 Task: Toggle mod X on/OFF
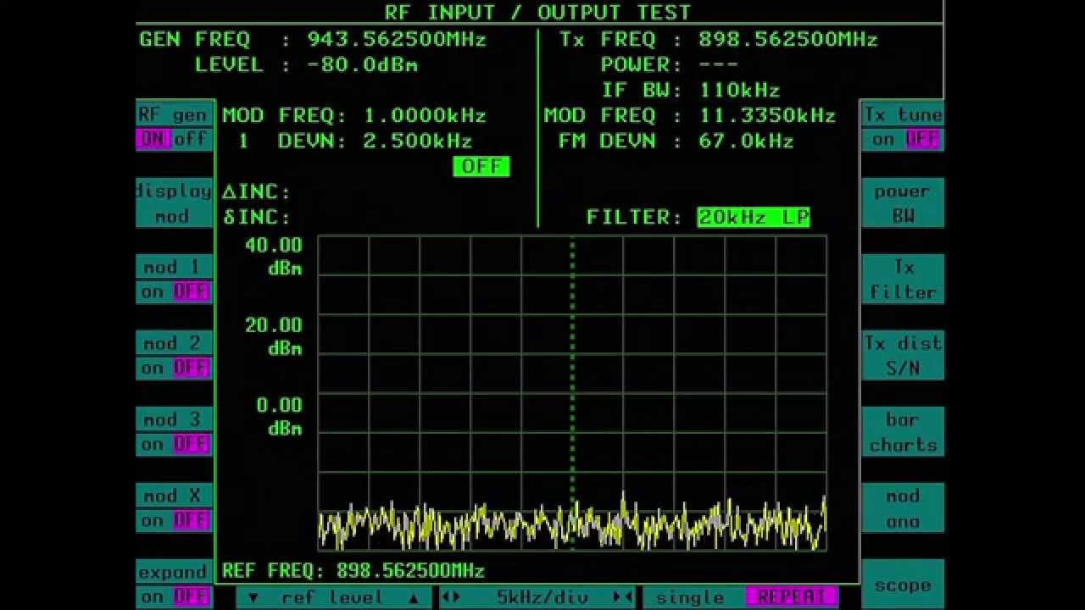[x=174, y=520]
